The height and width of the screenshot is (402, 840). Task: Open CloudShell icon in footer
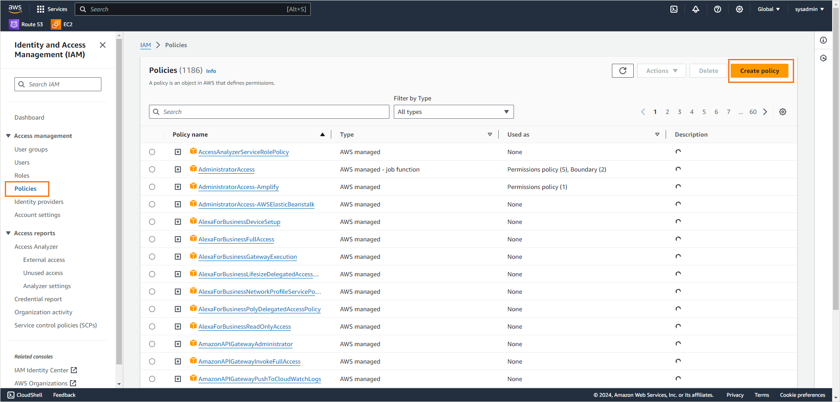[11, 395]
